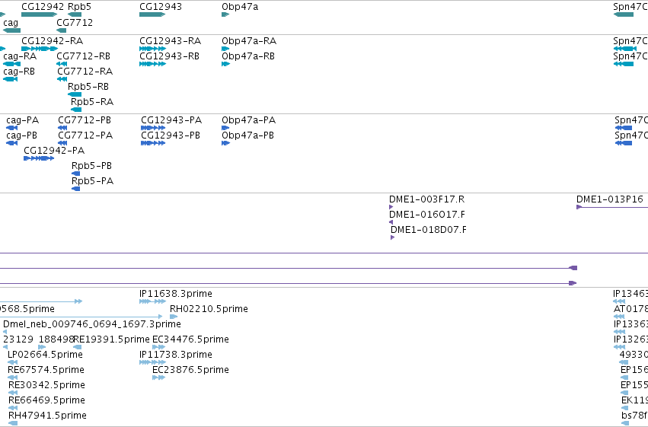
Task: Select the CG12942-RA transcript label
Action: [52, 41]
